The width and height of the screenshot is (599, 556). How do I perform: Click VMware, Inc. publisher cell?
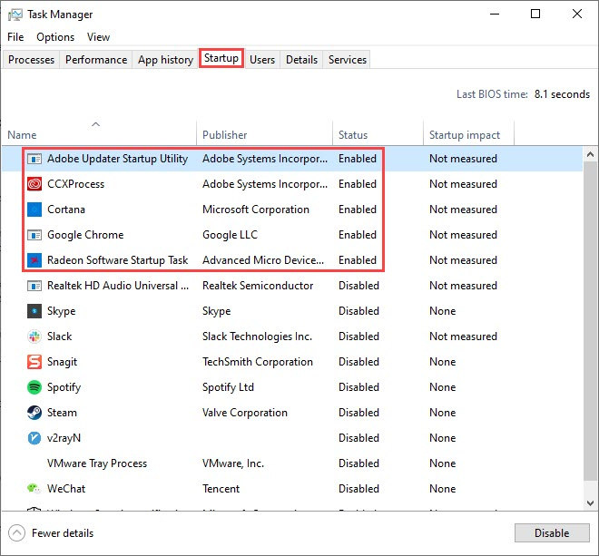pyautogui.click(x=233, y=463)
